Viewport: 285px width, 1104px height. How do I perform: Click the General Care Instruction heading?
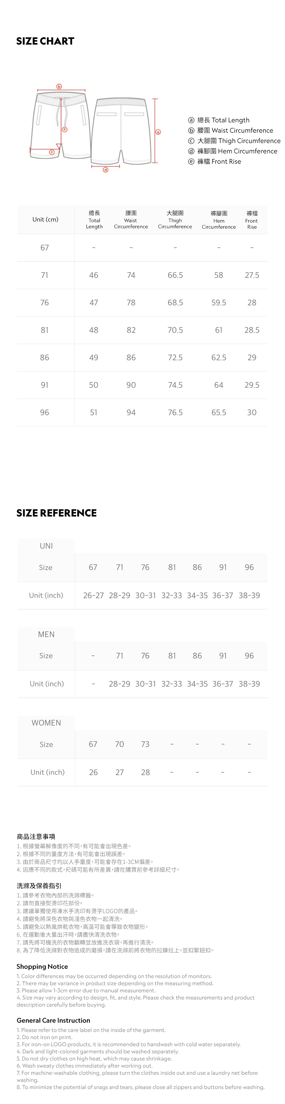pos(53,1021)
